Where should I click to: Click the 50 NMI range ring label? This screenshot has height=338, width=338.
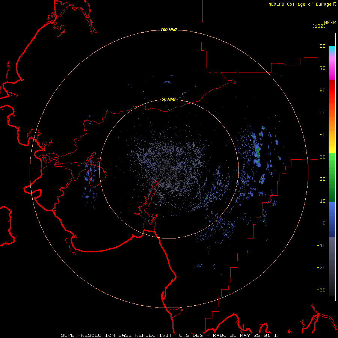click(169, 100)
